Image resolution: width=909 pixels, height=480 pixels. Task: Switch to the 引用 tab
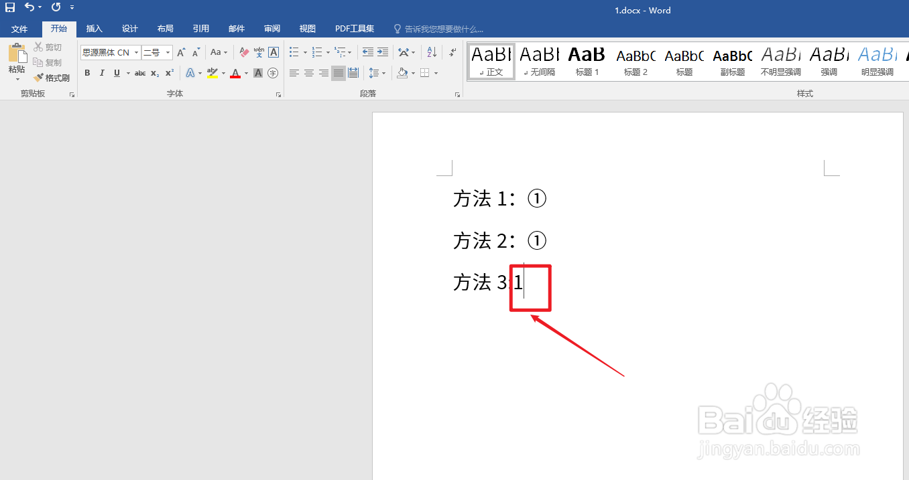[201, 29]
